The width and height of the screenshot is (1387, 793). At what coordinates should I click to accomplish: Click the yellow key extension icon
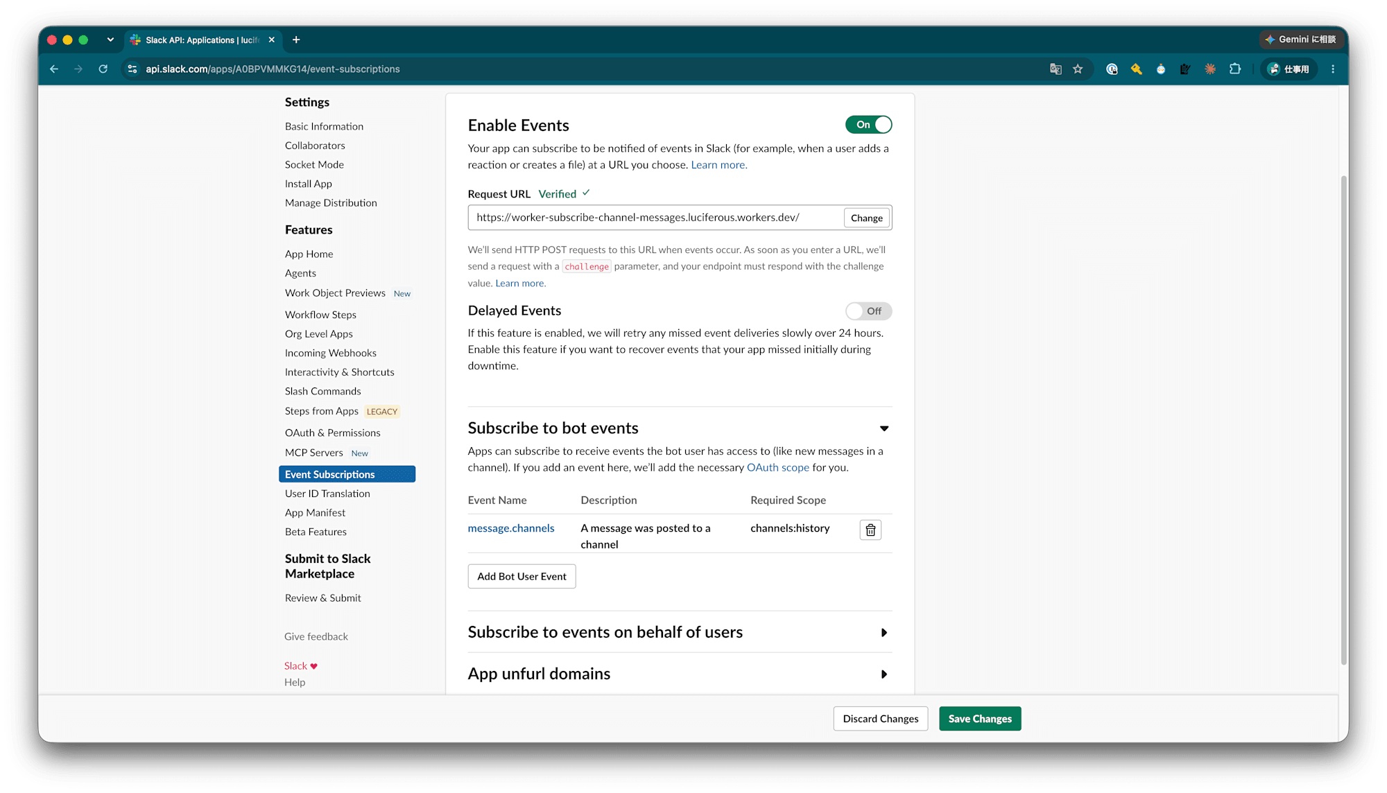click(1136, 69)
